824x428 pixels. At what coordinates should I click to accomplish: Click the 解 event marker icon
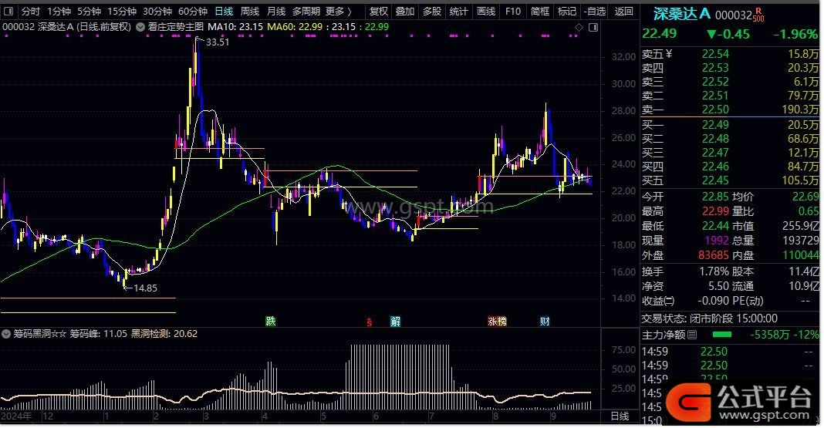[395, 321]
